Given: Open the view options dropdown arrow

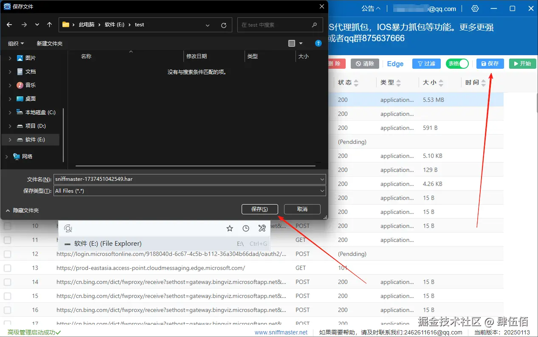Looking at the screenshot, I should tap(301, 43).
